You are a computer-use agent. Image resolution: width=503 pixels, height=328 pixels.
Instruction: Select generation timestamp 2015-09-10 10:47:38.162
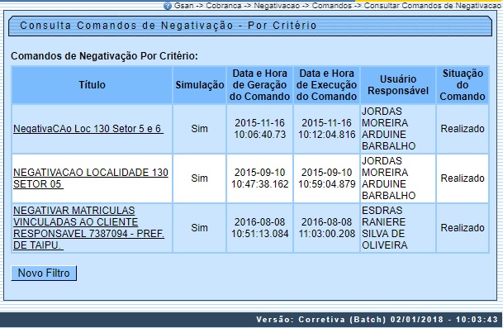pyautogui.click(x=260, y=178)
